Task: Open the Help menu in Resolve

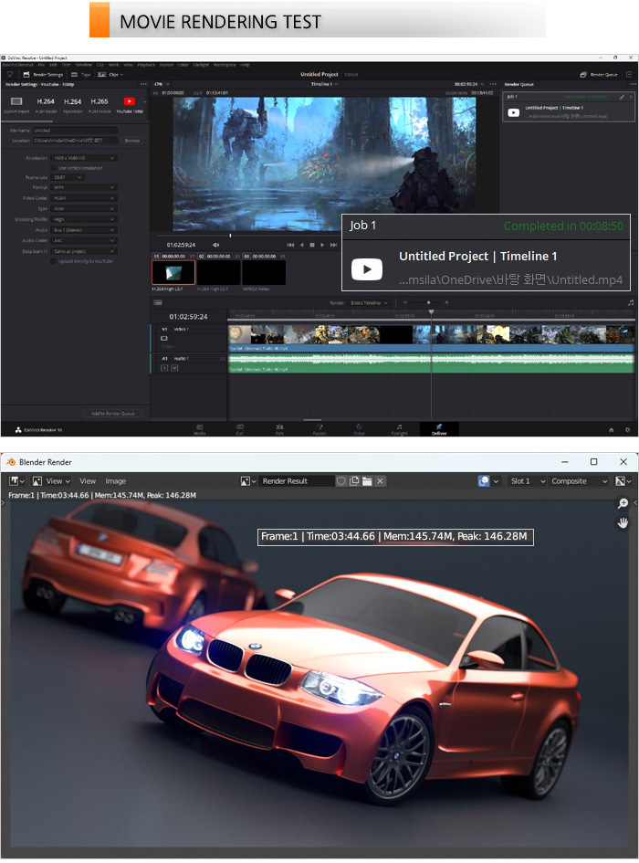Action: click(245, 65)
